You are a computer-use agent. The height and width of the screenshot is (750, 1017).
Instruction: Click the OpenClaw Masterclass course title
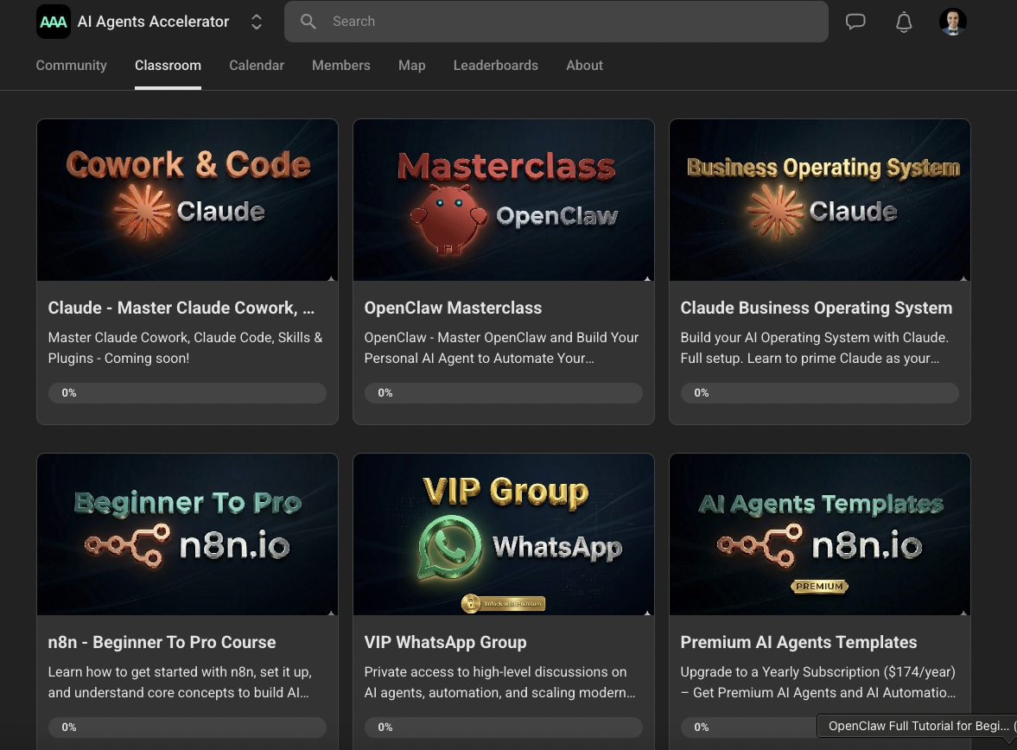click(453, 308)
